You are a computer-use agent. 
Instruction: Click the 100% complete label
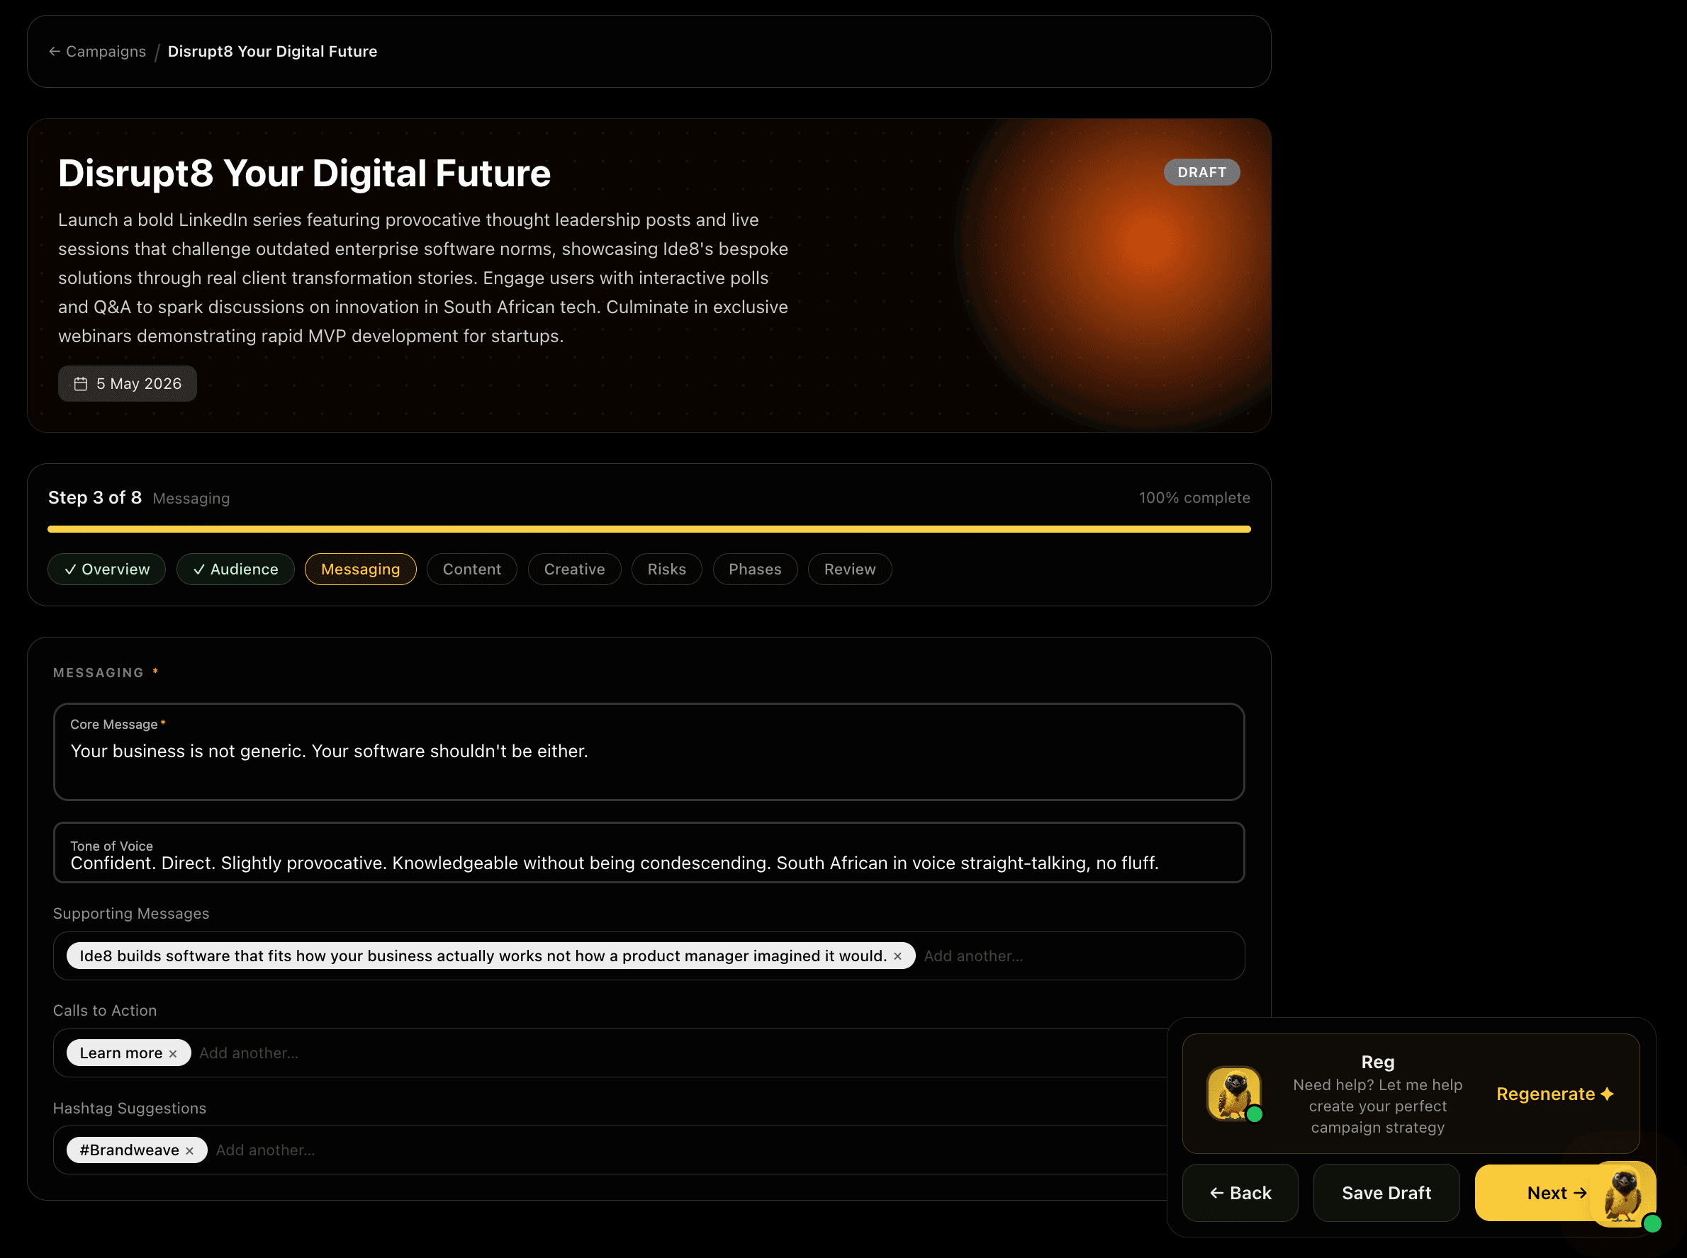pyautogui.click(x=1194, y=497)
